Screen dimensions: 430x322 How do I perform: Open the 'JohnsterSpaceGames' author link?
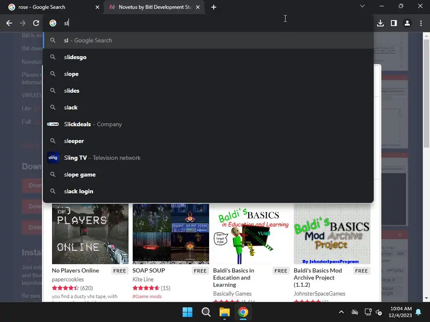click(x=320, y=293)
